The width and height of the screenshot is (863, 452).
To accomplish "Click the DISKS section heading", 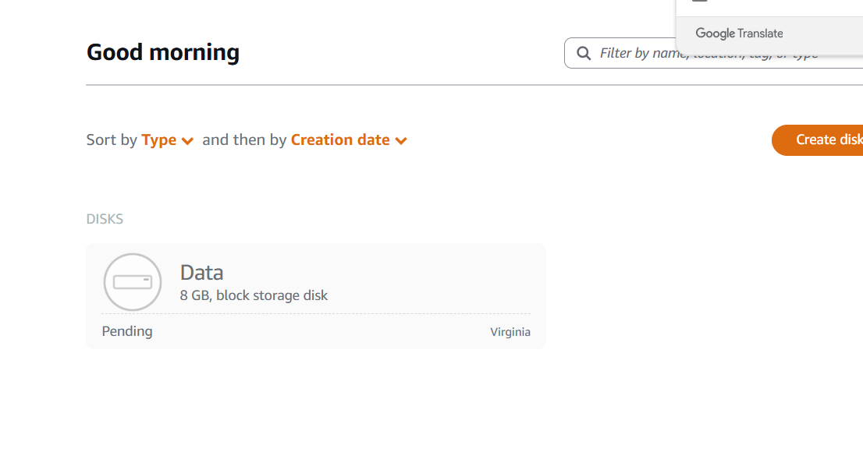I will coord(105,219).
